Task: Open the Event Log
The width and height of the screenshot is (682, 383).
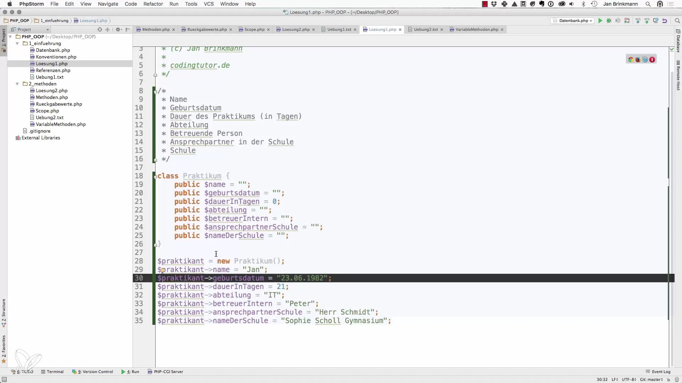Action: tap(658, 372)
